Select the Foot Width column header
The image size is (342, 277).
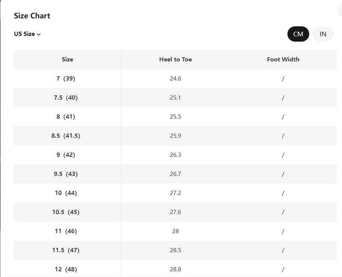[x=283, y=59]
